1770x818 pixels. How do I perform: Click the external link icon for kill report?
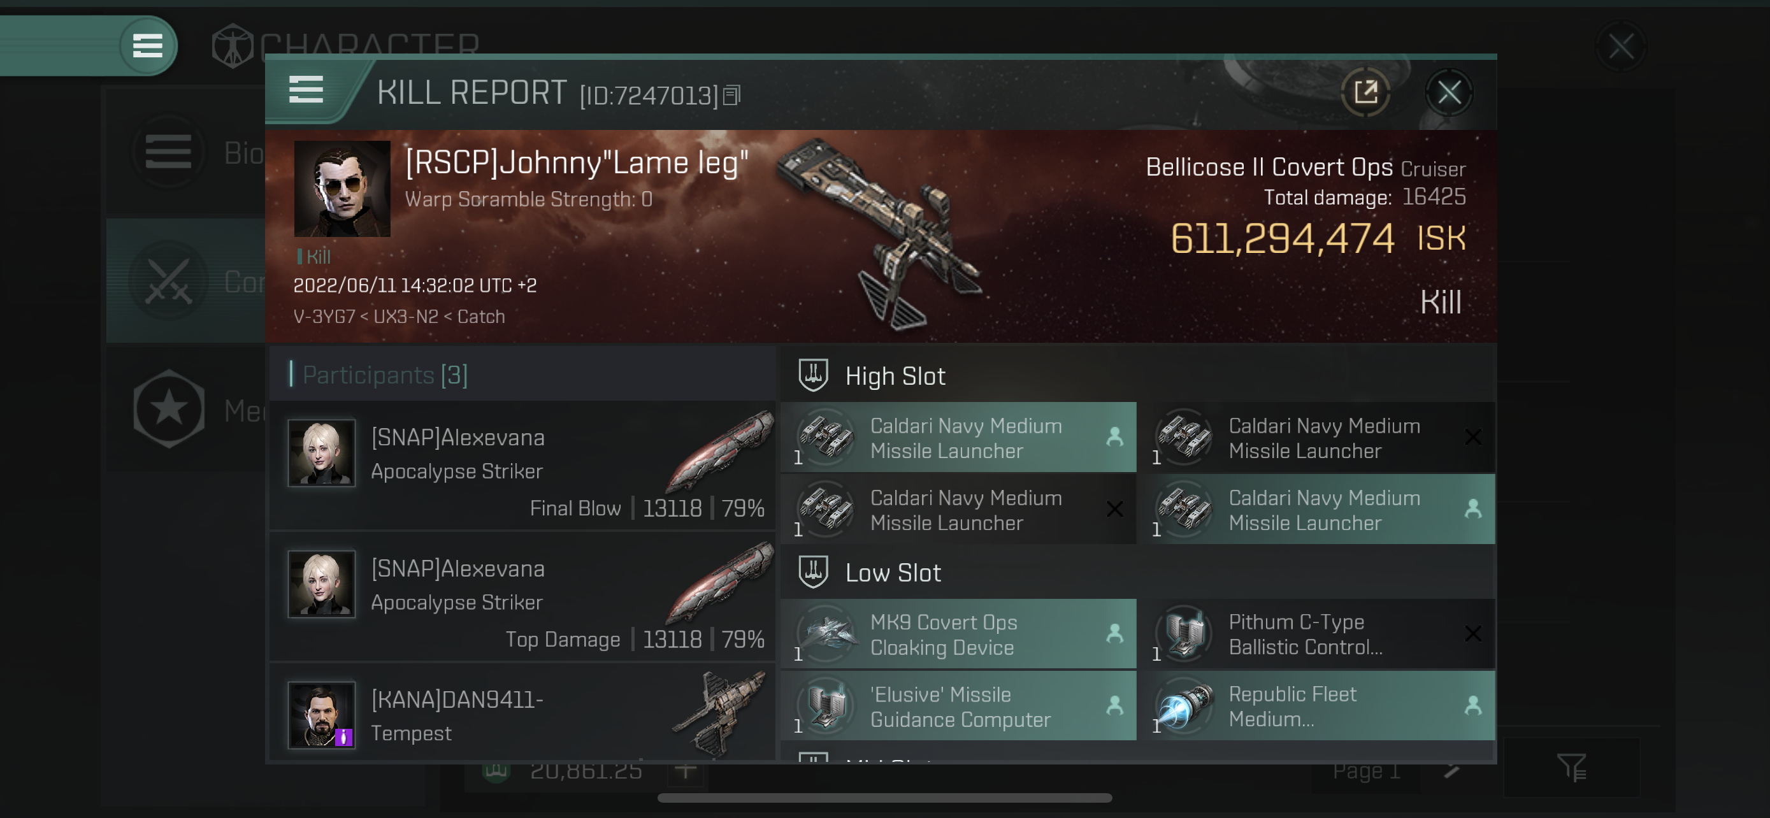[x=1365, y=92]
